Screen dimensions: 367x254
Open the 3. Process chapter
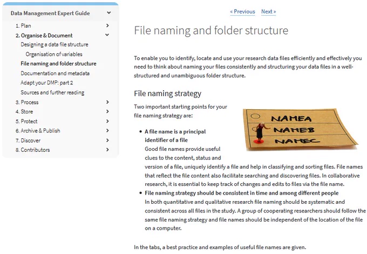point(27,102)
